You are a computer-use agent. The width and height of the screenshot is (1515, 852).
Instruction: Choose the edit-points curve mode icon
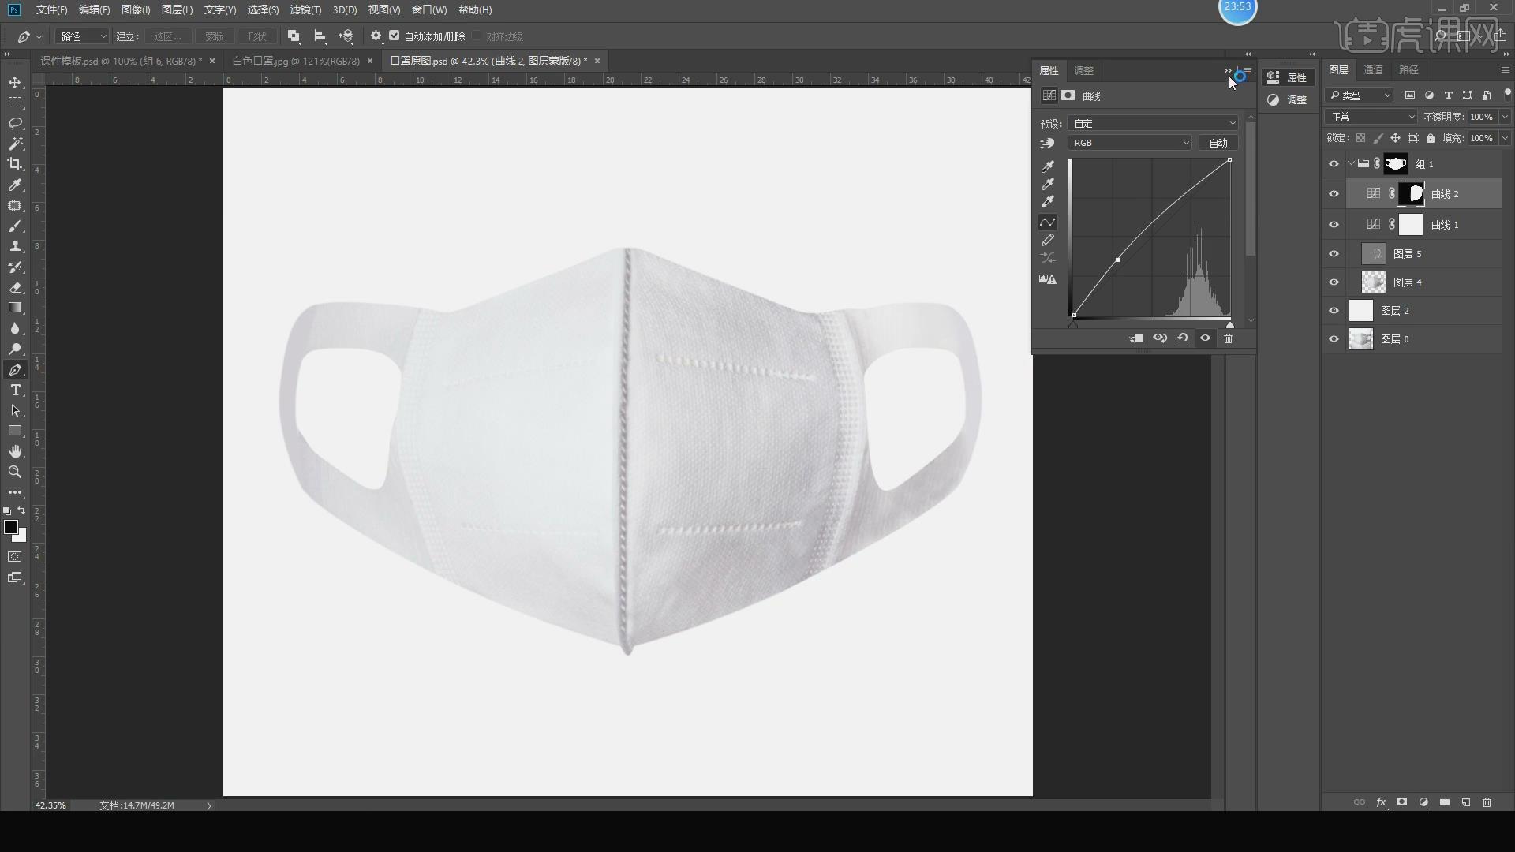coord(1048,222)
